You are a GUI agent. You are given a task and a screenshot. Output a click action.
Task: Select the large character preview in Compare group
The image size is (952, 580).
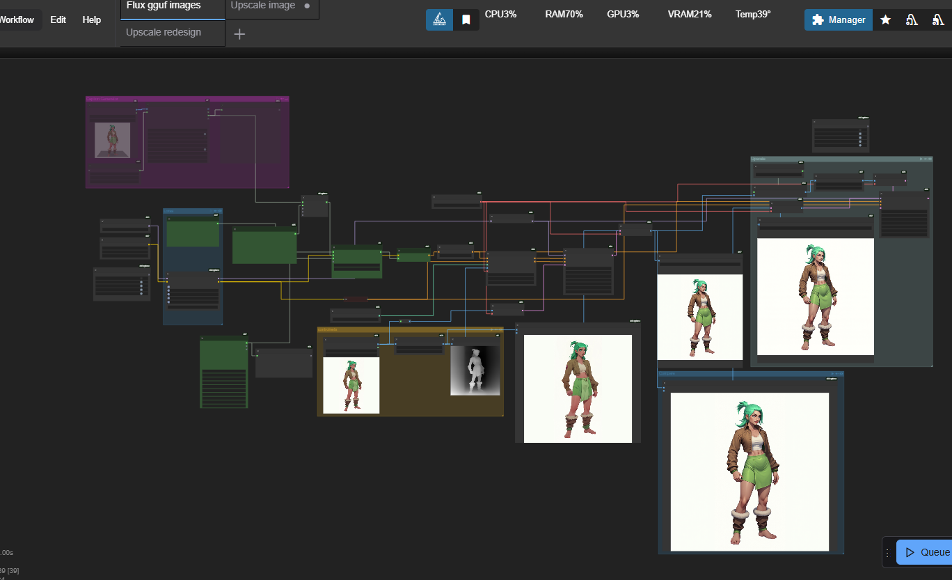tap(749, 471)
